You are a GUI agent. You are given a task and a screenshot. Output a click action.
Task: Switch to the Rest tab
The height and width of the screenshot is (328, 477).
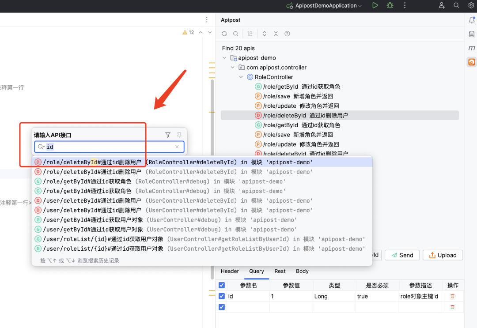(x=280, y=271)
